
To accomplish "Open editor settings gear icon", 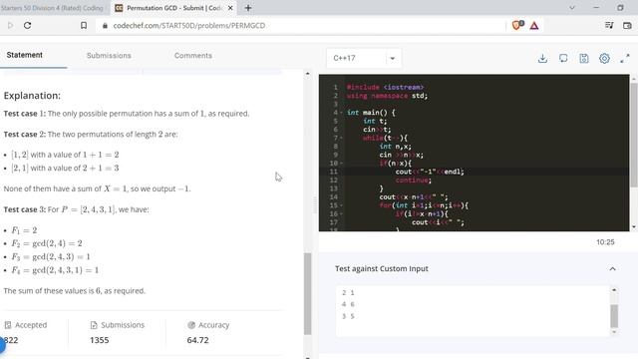I will point(605,58).
